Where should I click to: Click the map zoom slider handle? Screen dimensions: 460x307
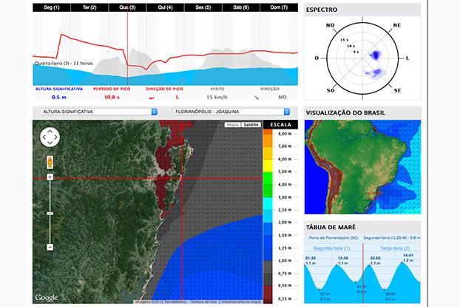tap(50, 213)
